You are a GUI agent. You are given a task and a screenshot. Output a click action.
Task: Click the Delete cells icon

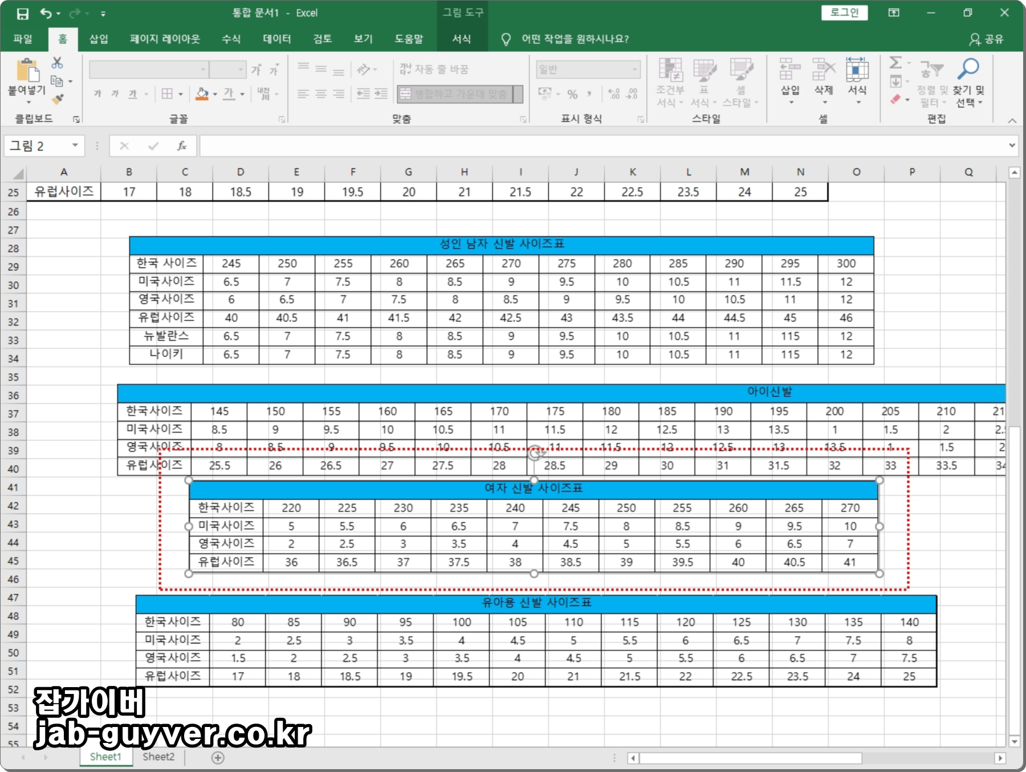[x=824, y=70]
